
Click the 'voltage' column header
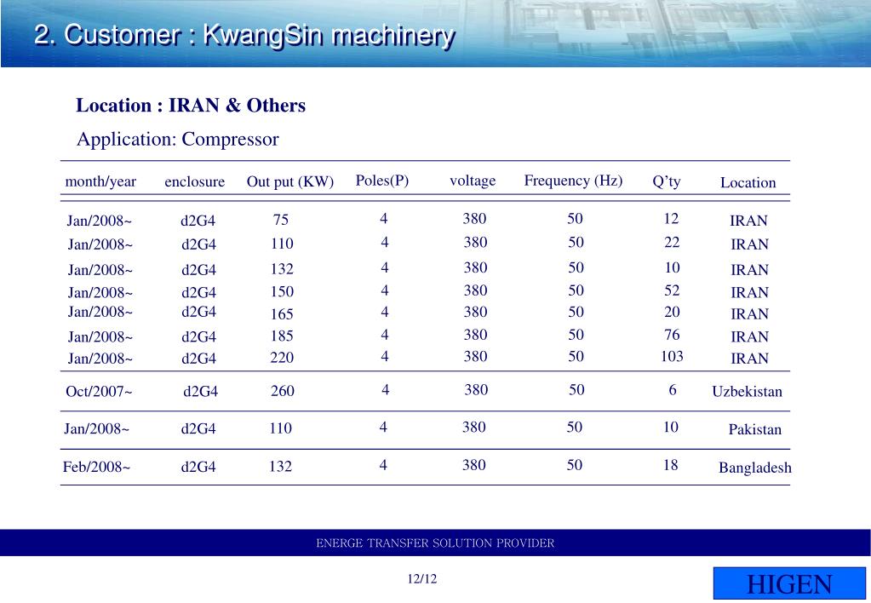click(473, 181)
